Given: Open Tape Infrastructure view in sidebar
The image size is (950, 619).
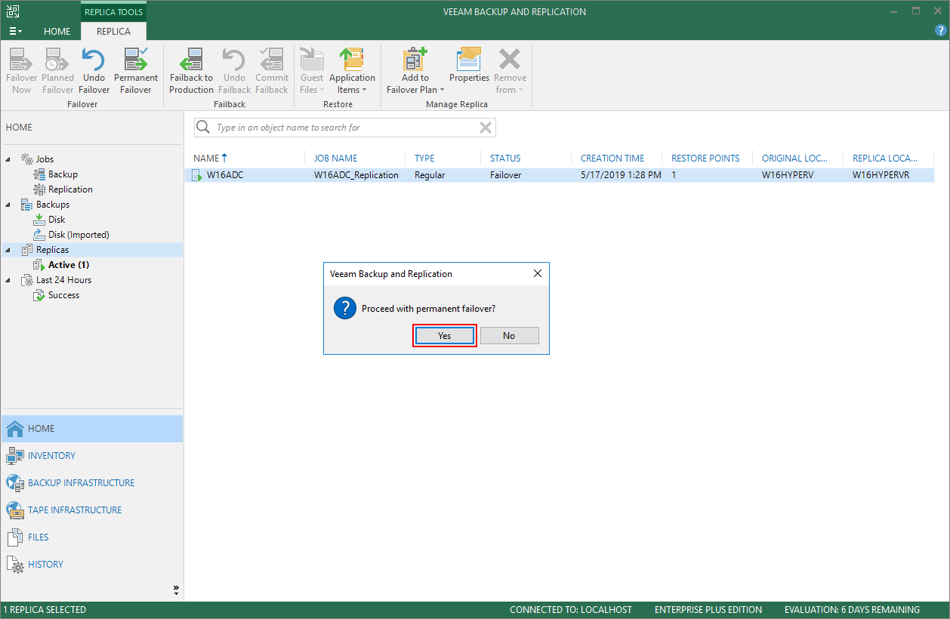Looking at the screenshot, I should tap(75, 510).
